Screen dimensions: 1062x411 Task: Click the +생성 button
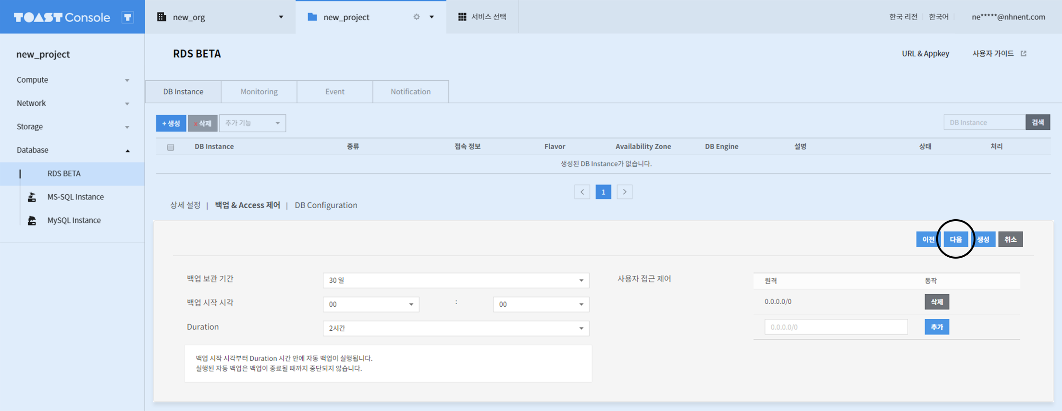coord(171,123)
